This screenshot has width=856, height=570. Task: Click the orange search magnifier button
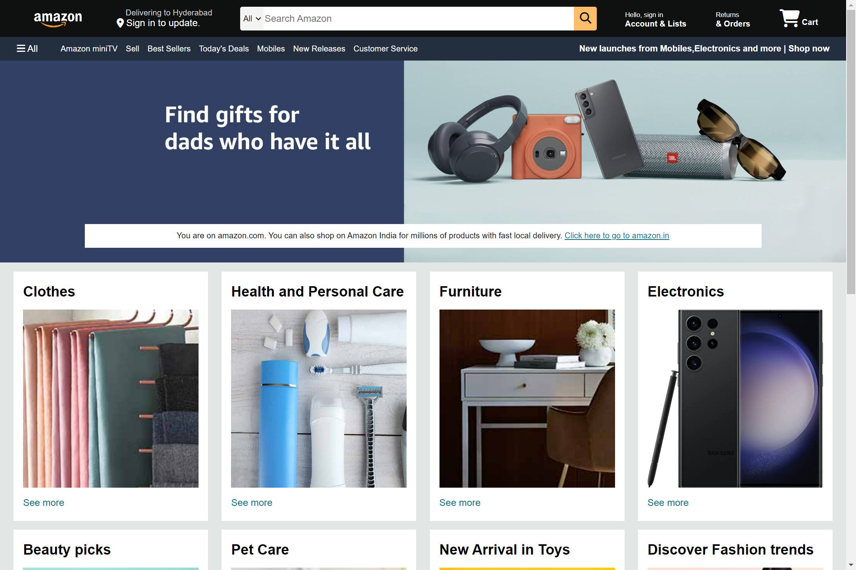pos(585,19)
